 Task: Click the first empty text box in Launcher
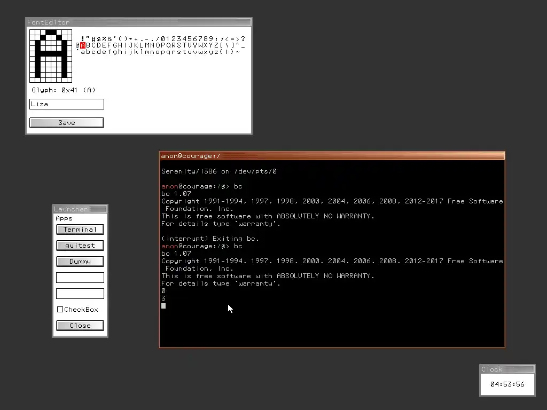80,278
